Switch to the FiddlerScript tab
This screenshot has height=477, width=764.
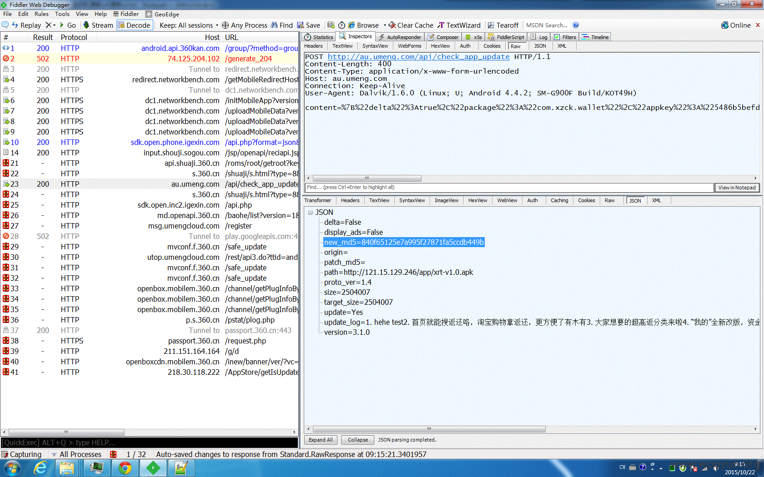[506, 37]
